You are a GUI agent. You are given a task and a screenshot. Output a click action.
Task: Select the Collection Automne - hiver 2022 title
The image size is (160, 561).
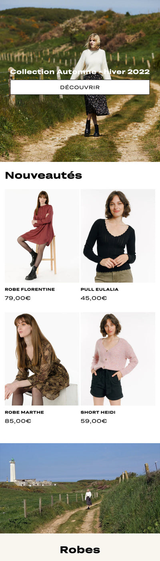80,72
